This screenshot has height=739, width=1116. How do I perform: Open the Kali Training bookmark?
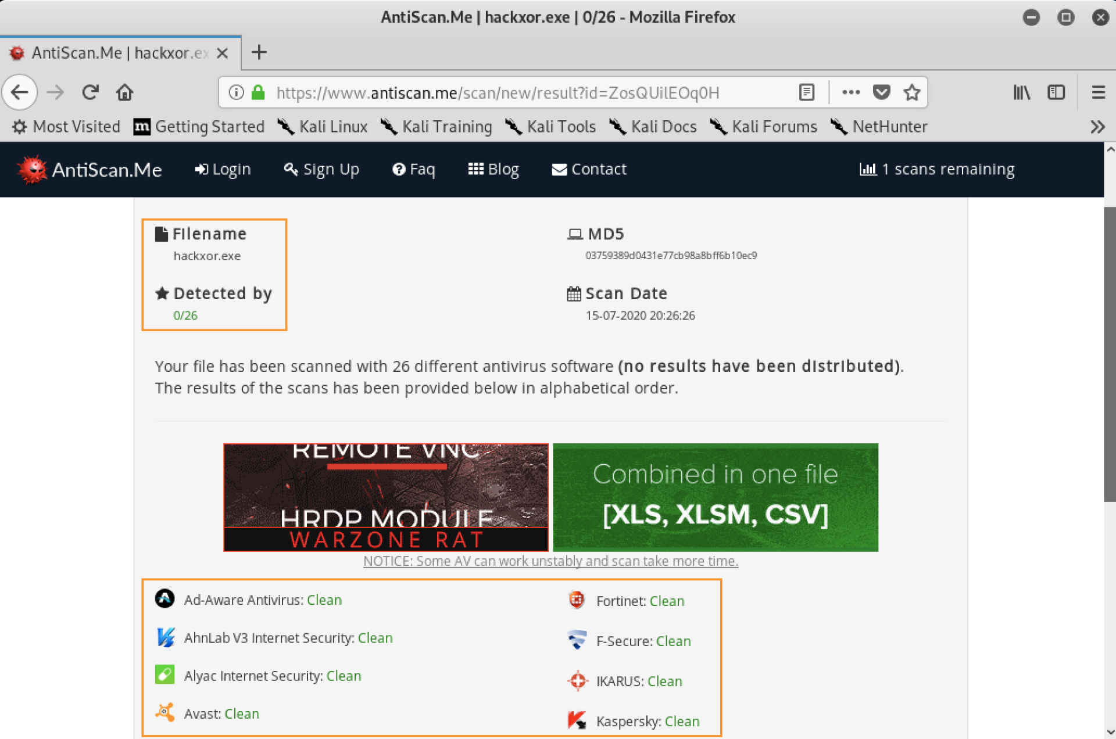pos(436,127)
